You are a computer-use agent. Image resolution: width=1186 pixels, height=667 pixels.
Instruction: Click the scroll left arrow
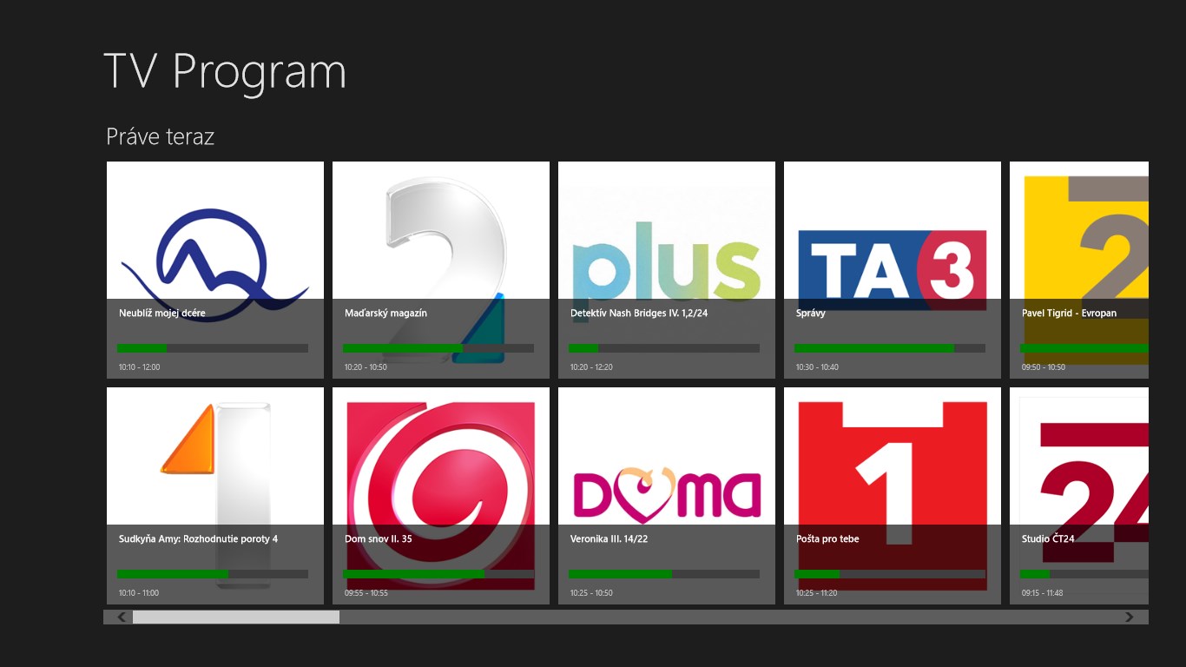click(122, 617)
